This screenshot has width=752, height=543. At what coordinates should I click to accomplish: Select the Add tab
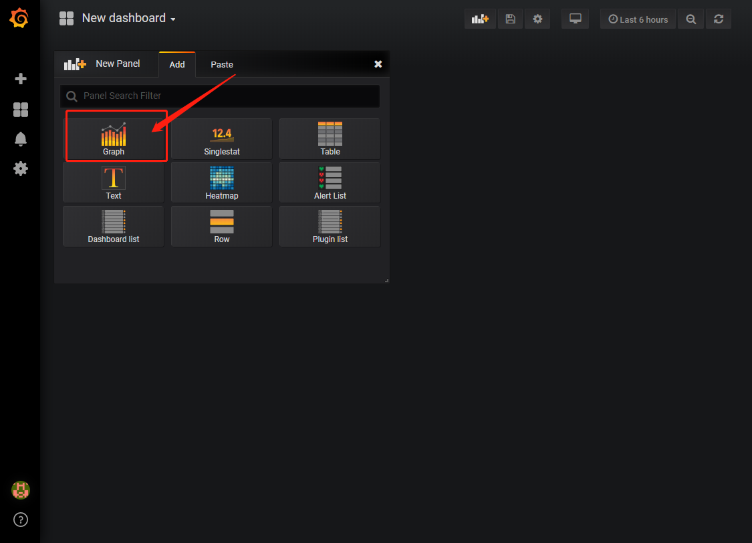(x=176, y=64)
